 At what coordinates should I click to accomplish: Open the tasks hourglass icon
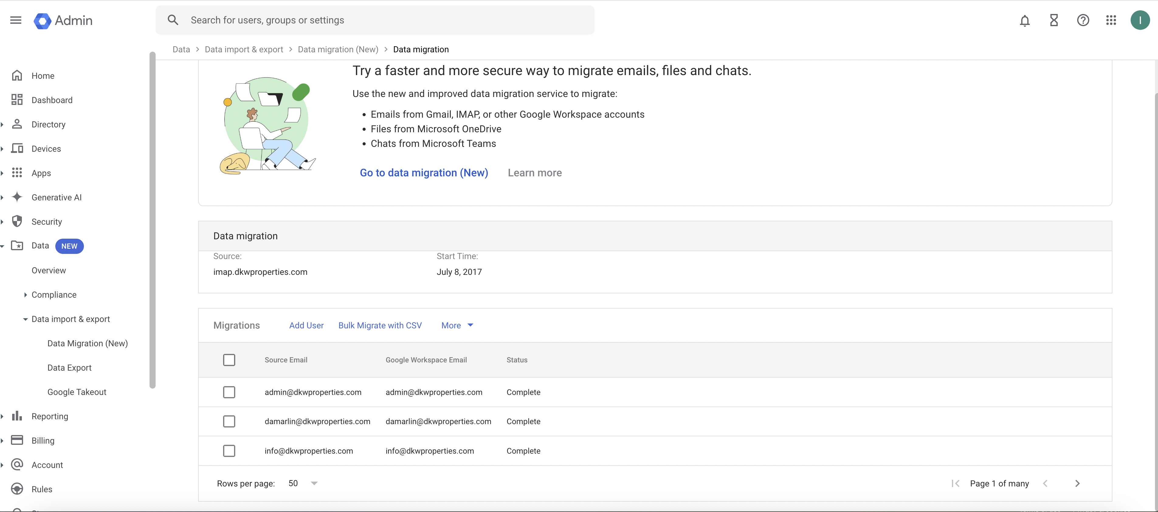[1054, 20]
